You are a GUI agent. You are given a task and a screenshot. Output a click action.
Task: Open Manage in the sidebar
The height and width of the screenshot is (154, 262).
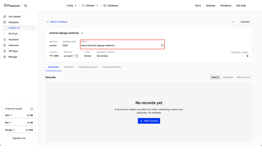click(13, 57)
